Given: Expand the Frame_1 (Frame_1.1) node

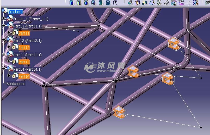Looking at the screenshot, I should (x=4, y=18).
